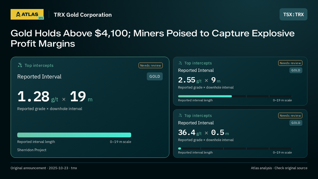Click the Sherridon Project label
The image size is (318, 179).
(32, 150)
